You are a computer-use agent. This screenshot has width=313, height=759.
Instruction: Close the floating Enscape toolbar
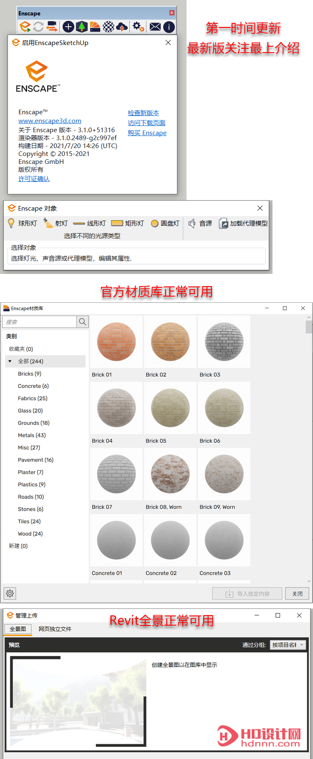[172, 13]
